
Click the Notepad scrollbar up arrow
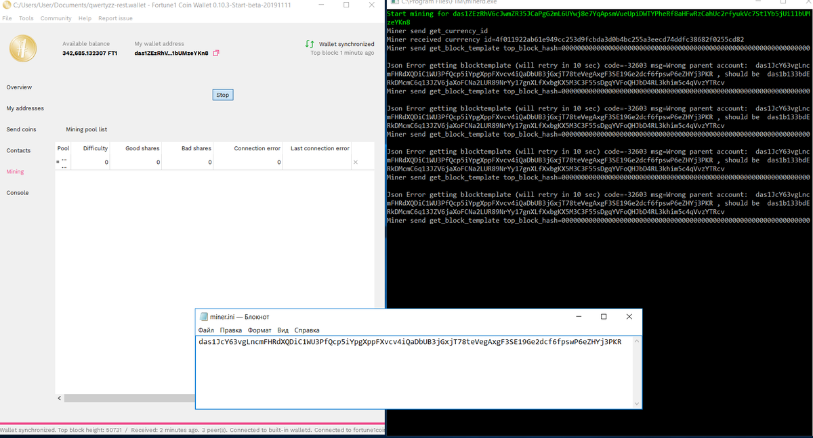coord(636,342)
